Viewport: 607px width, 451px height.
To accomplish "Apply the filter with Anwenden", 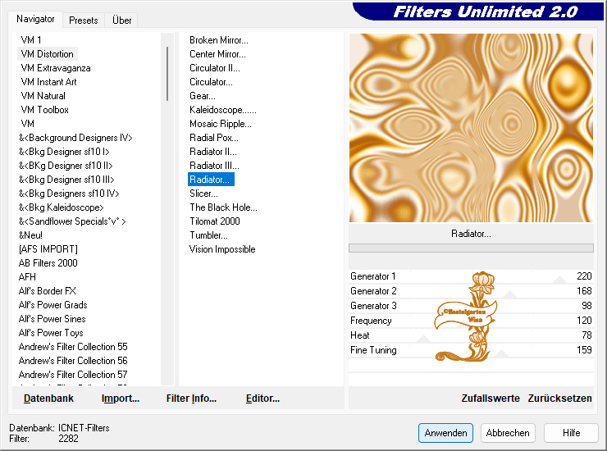I will click(x=445, y=433).
